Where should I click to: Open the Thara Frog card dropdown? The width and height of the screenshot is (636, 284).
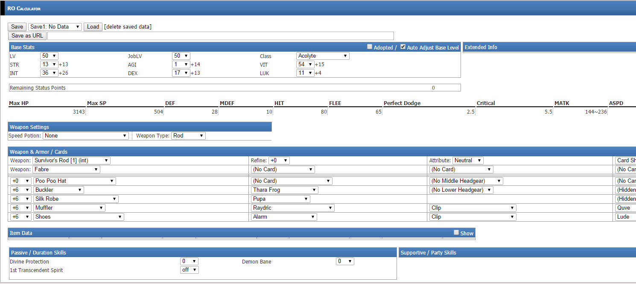[284, 190]
